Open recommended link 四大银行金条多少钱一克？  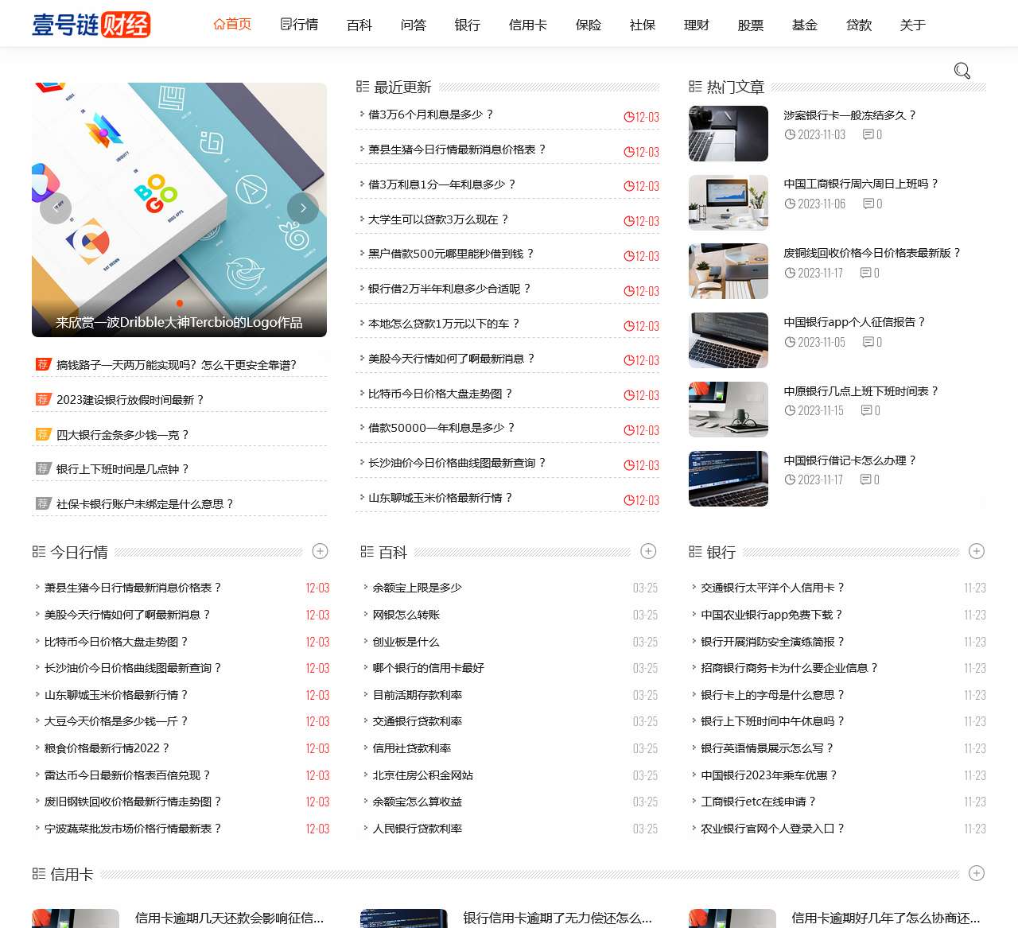point(122,435)
